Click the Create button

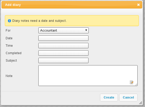tap(109, 98)
